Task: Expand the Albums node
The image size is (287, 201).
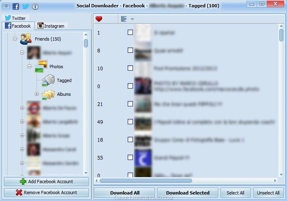Action: click(x=37, y=94)
